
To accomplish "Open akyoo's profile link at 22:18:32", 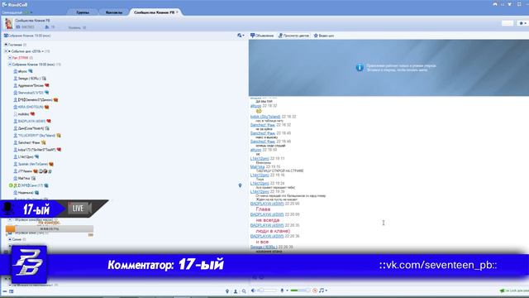I will point(255,106).
